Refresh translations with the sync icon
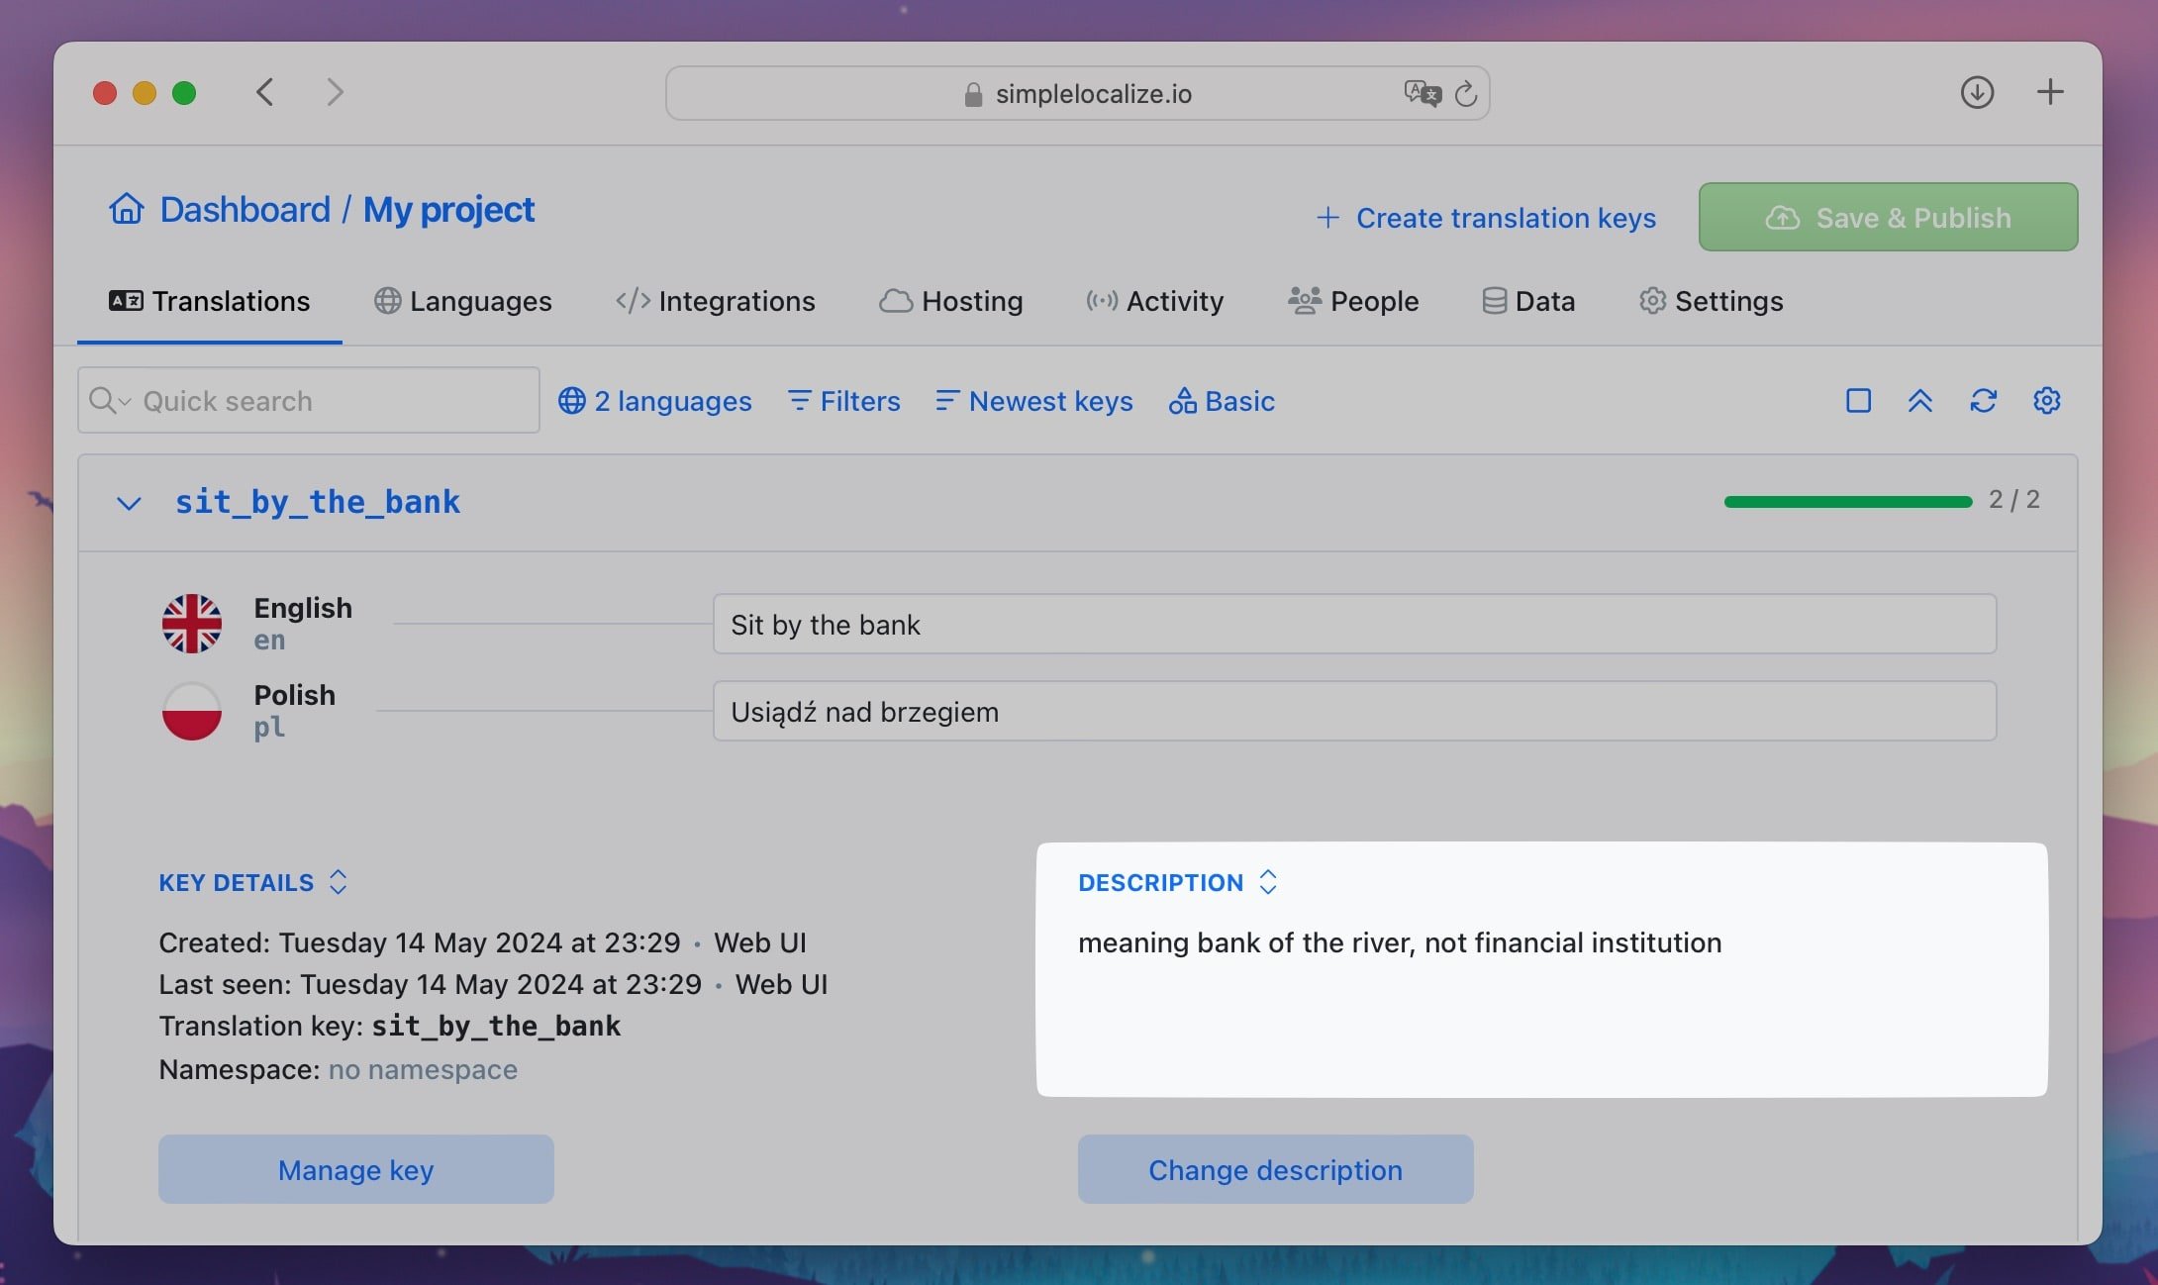This screenshot has width=2158, height=1285. pyautogui.click(x=1983, y=400)
